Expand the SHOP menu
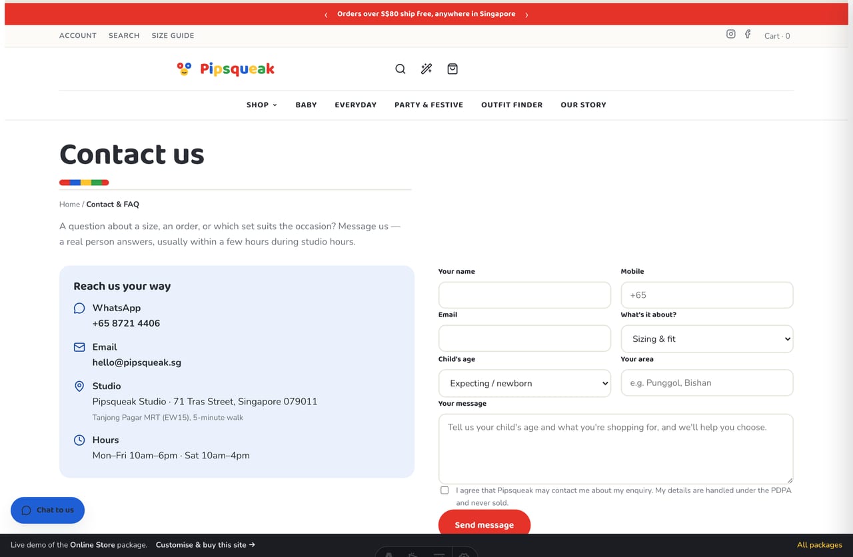 [x=261, y=105]
